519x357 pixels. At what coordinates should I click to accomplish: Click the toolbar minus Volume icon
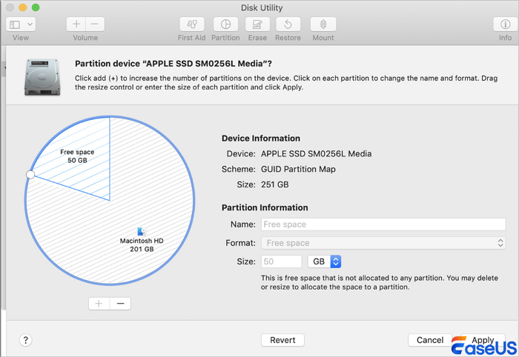point(95,24)
